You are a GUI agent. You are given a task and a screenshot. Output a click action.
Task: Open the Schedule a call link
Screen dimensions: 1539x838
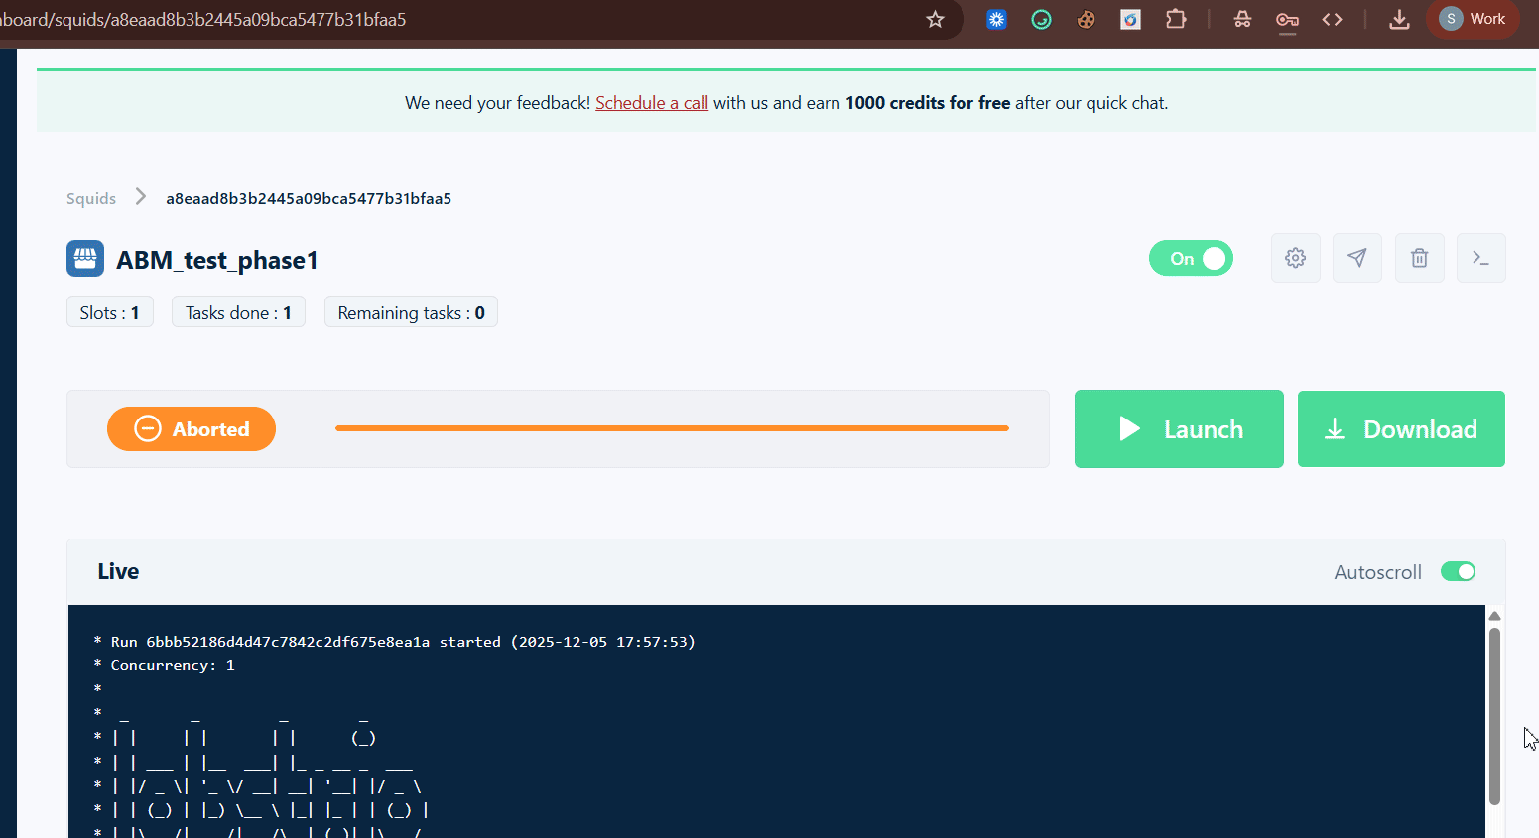coord(651,102)
